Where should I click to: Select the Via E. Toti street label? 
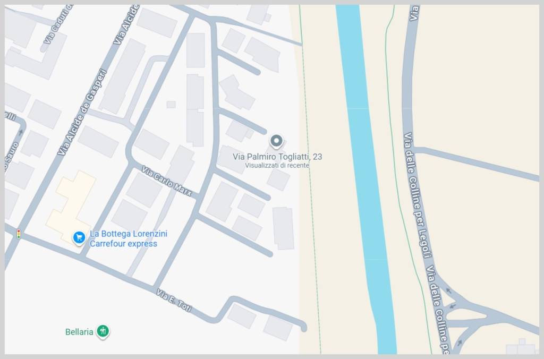[x=174, y=301]
